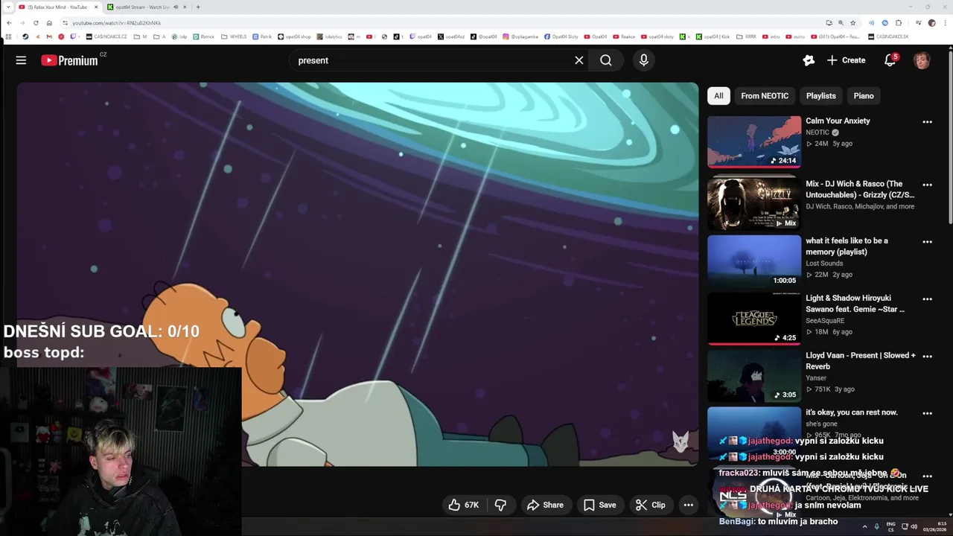Screen dimensions: 953x536
Task: Open the Grizzly mix thumbnail
Action: 754,203
